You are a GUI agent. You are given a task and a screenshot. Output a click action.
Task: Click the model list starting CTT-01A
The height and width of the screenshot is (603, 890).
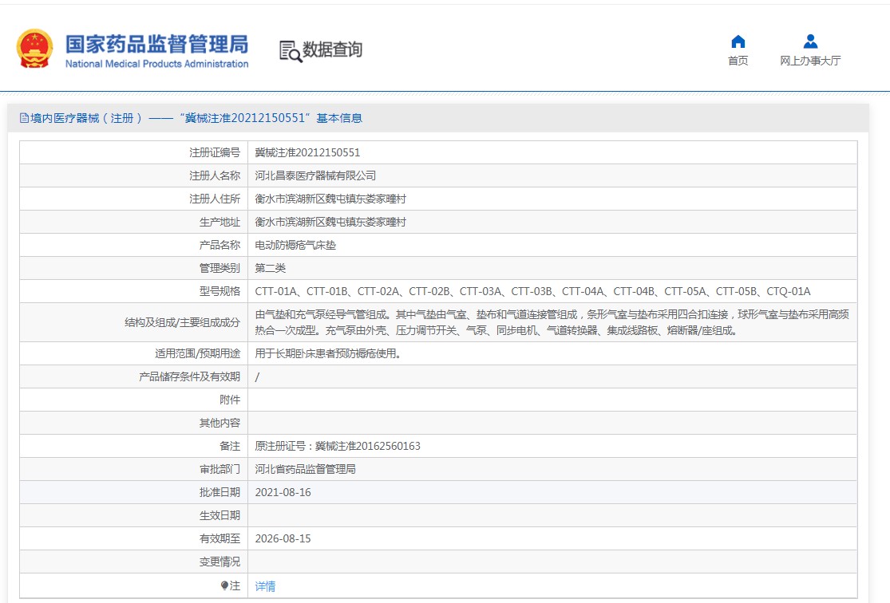(532, 292)
